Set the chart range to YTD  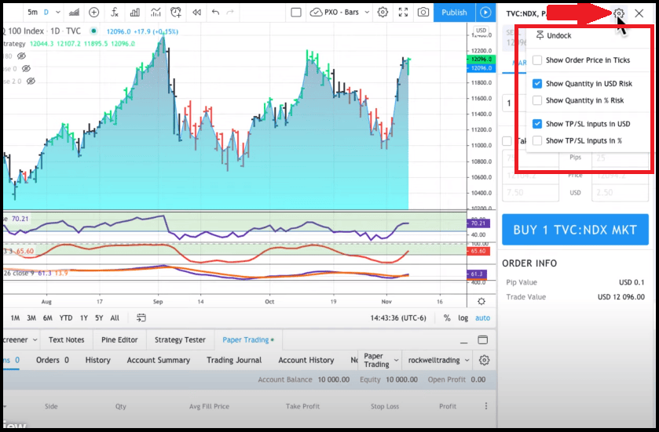coord(65,318)
